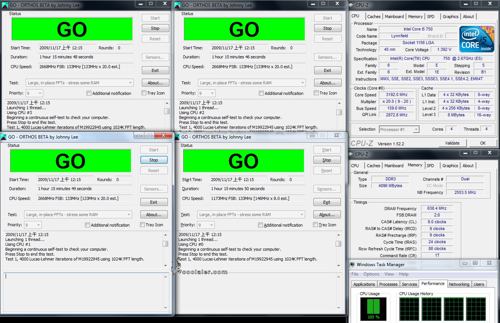Image resolution: width=500 pixels, height=323 pixels.
Task: Open the Priority dropdown in CPU #0 ORTHOS window
Action: point(206,225)
